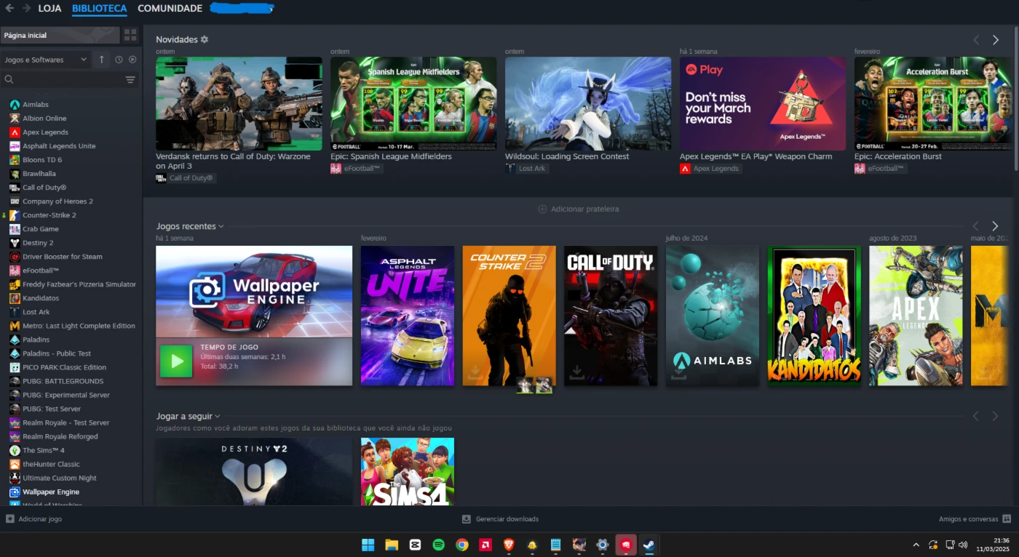Image resolution: width=1019 pixels, height=557 pixels.
Task: Open the Kandidatos game cover
Action: [814, 316]
